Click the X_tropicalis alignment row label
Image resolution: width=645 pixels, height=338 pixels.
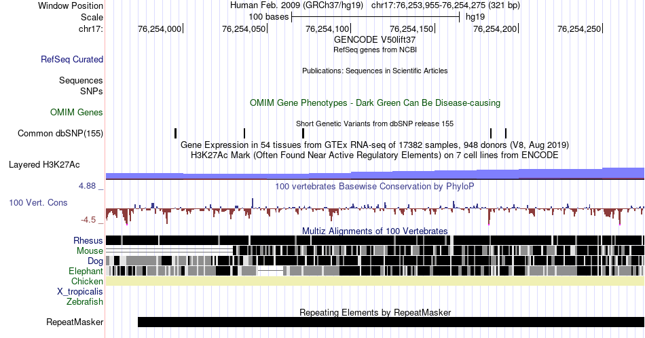click(80, 292)
